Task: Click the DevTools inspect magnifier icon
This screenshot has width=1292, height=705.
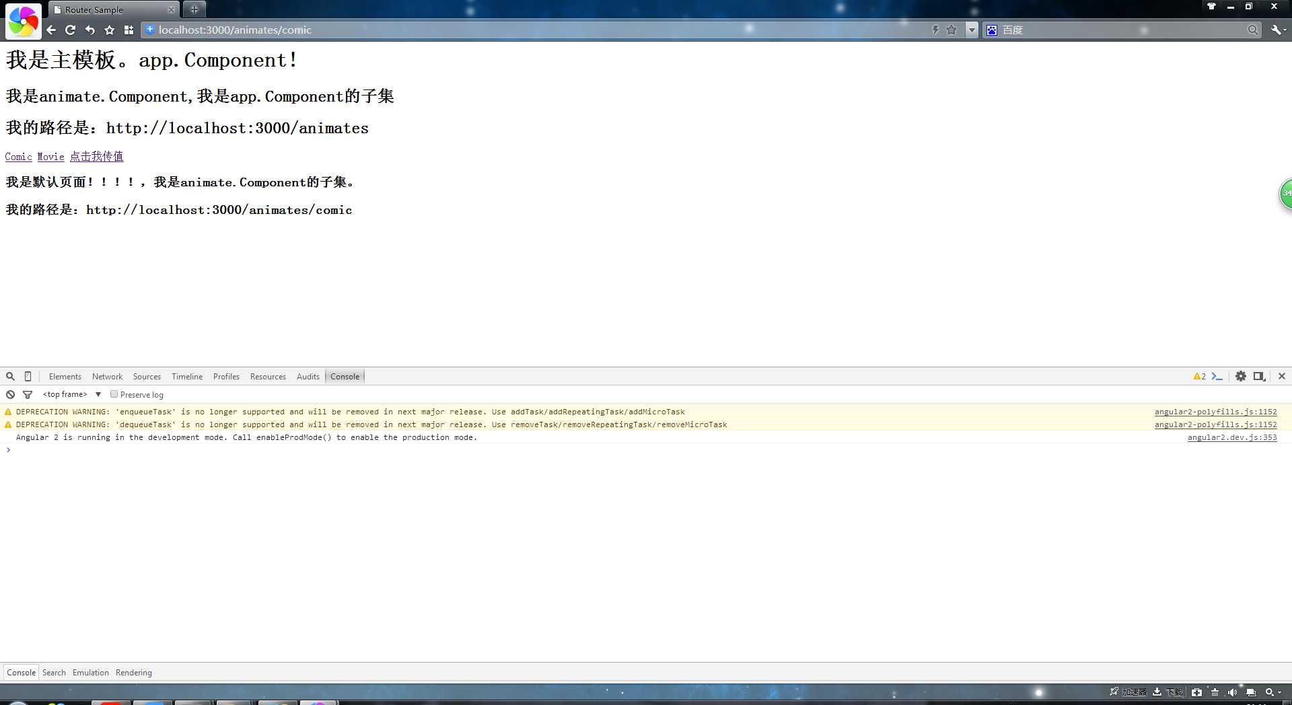Action: (10, 377)
